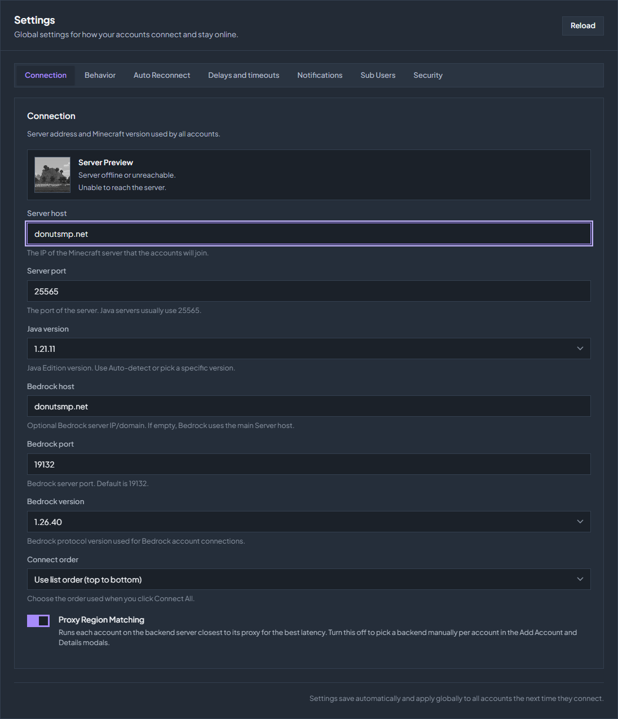Toggle Proxy Region Matching switch
This screenshot has height=719, width=618.
pyautogui.click(x=38, y=621)
